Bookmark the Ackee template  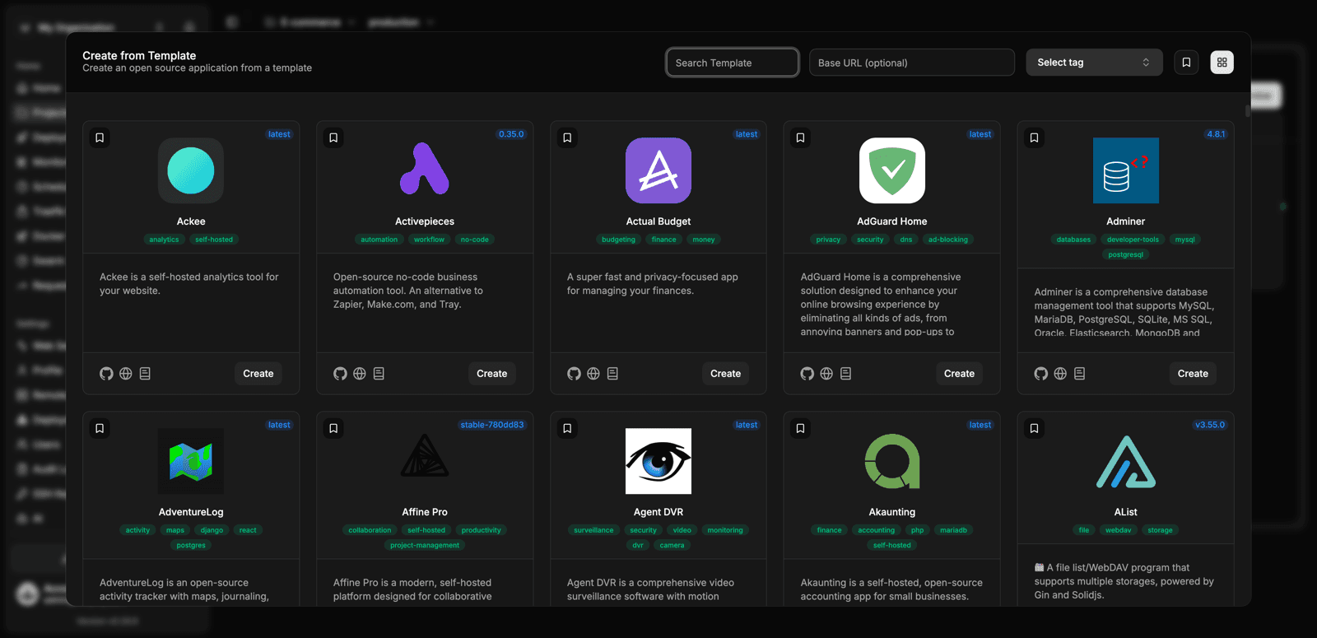(x=100, y=137)
